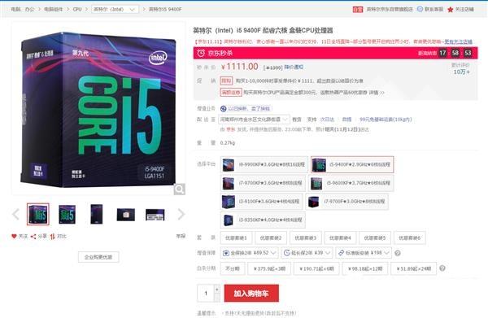This screenshot has height=318, width=488.
Task: Click the red star follow-store icon
Action: (450, 10)
